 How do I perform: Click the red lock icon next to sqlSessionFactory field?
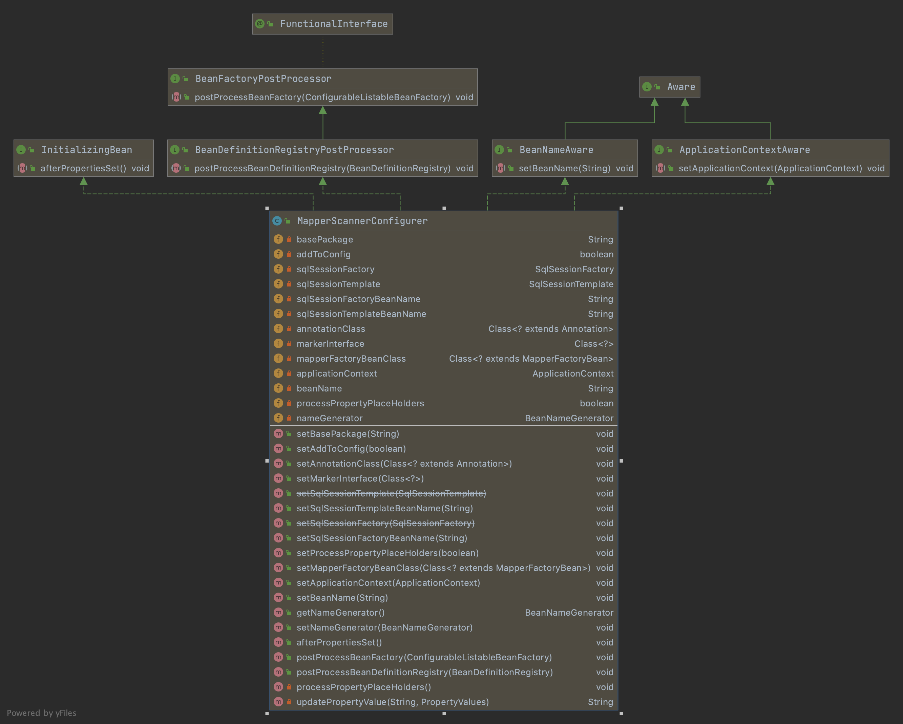point(289,269)
